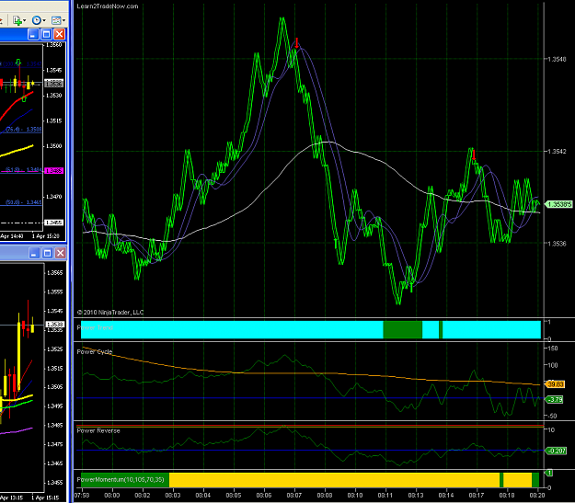Click the red sell arrow near 08:07

point(296,42)
